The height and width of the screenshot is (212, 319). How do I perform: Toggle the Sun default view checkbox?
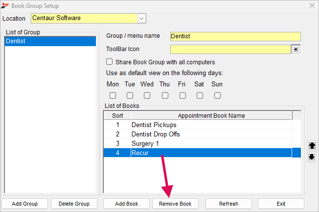[218, 96]
